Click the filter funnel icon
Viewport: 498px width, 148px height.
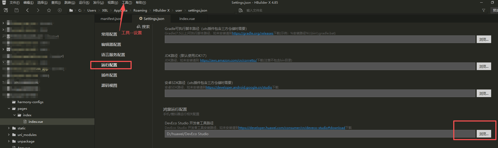(x=484, y=10)
